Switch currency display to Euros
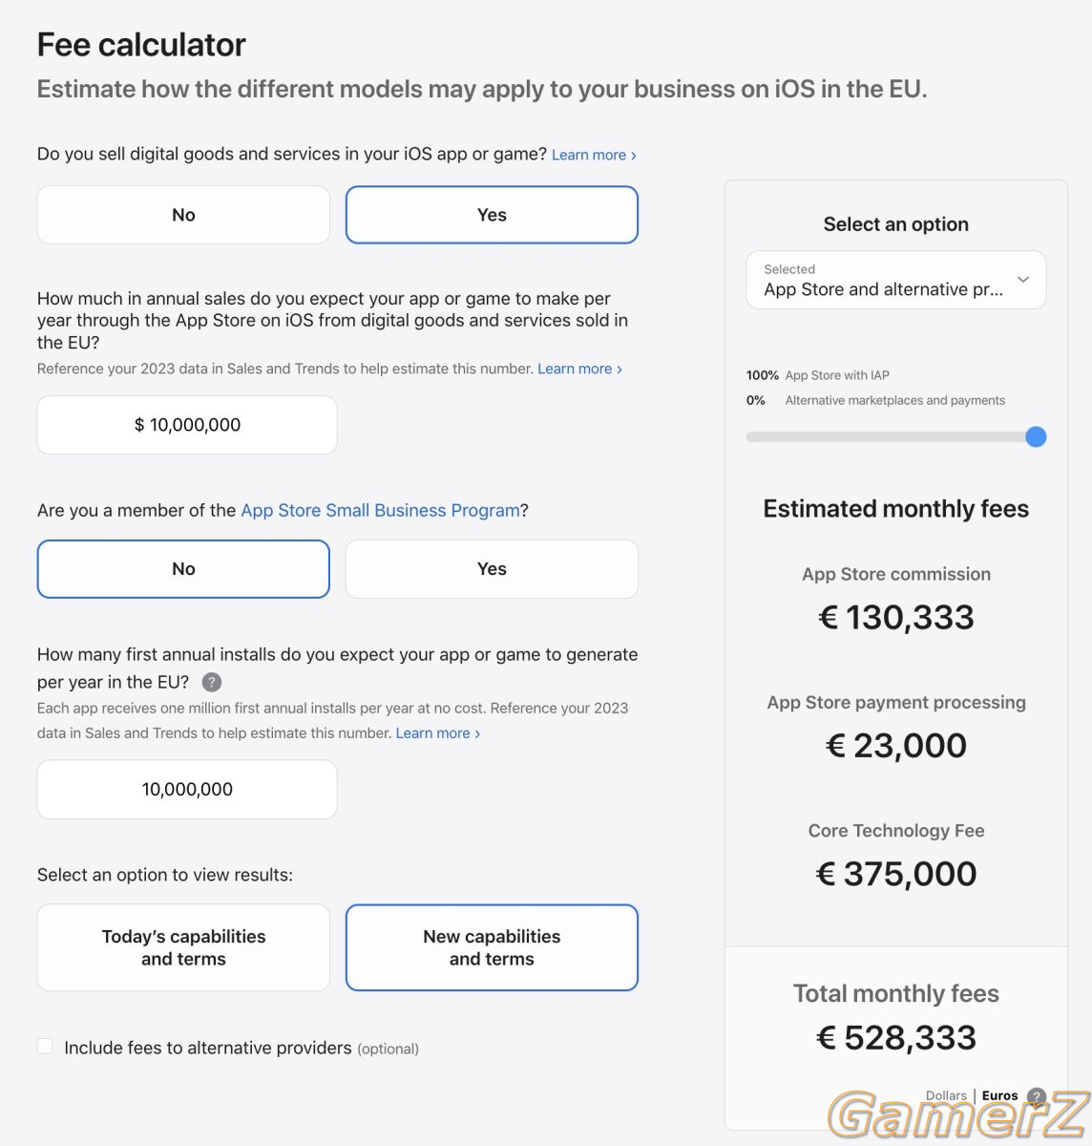The image size is (1092, 1146). click(999, 1095)
